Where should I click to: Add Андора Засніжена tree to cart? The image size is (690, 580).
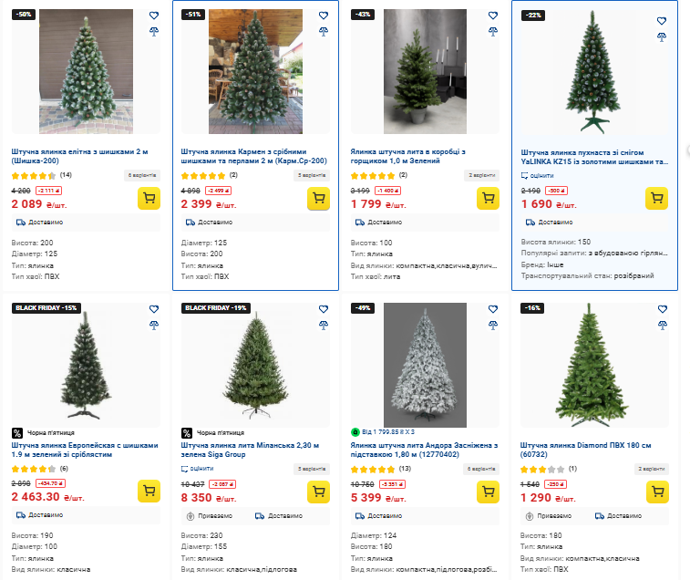pyautogui.click(x=488, y=492)
